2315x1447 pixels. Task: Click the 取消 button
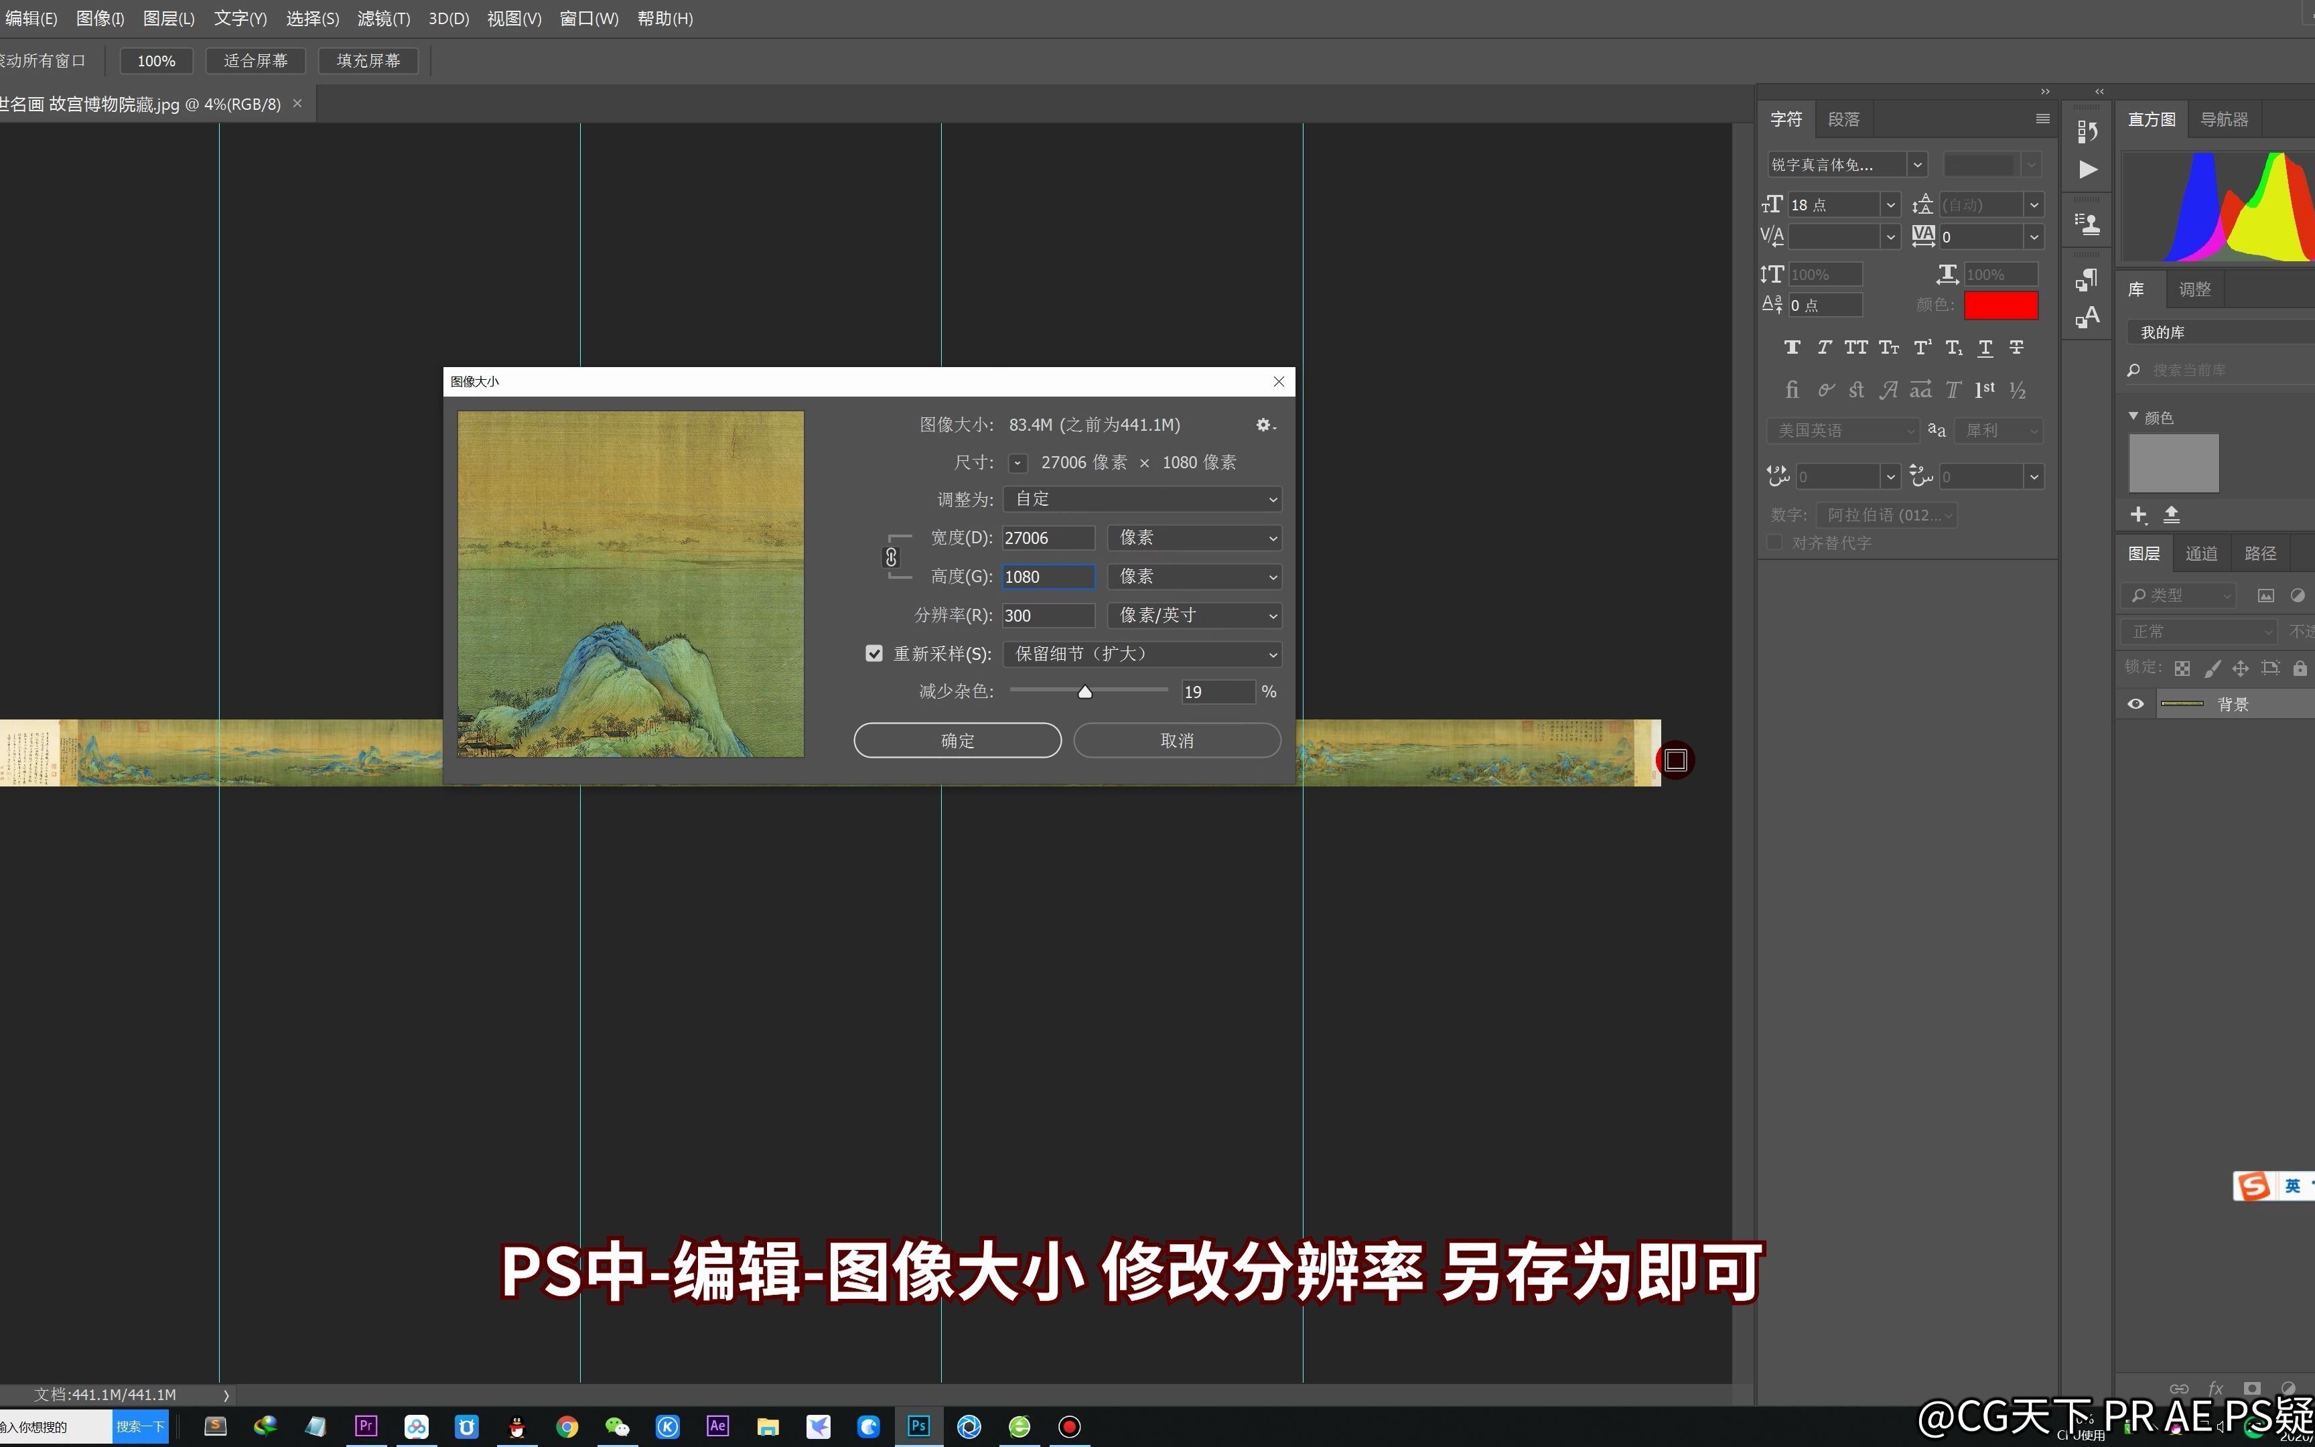tap(1177, 741)
